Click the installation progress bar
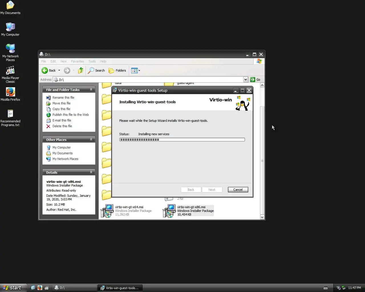The height and width of the screenshot is (292, 365). (182, 139)
